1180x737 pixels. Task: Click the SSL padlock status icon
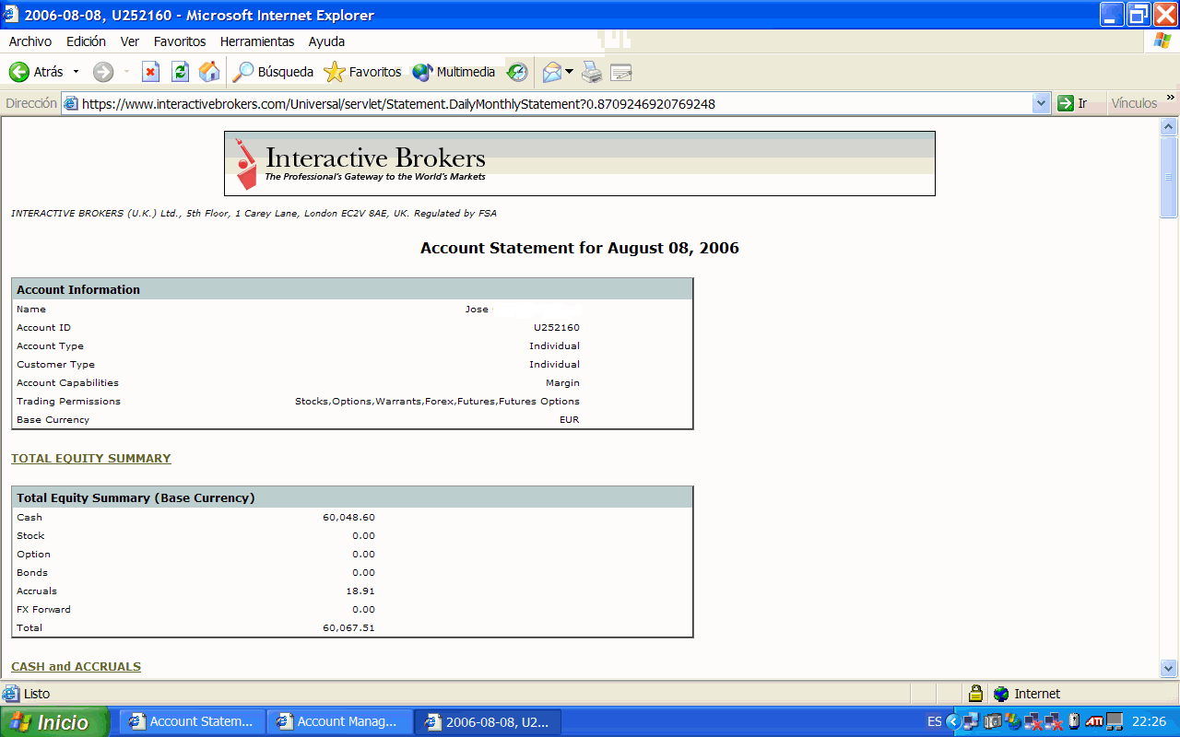(975, 694)
